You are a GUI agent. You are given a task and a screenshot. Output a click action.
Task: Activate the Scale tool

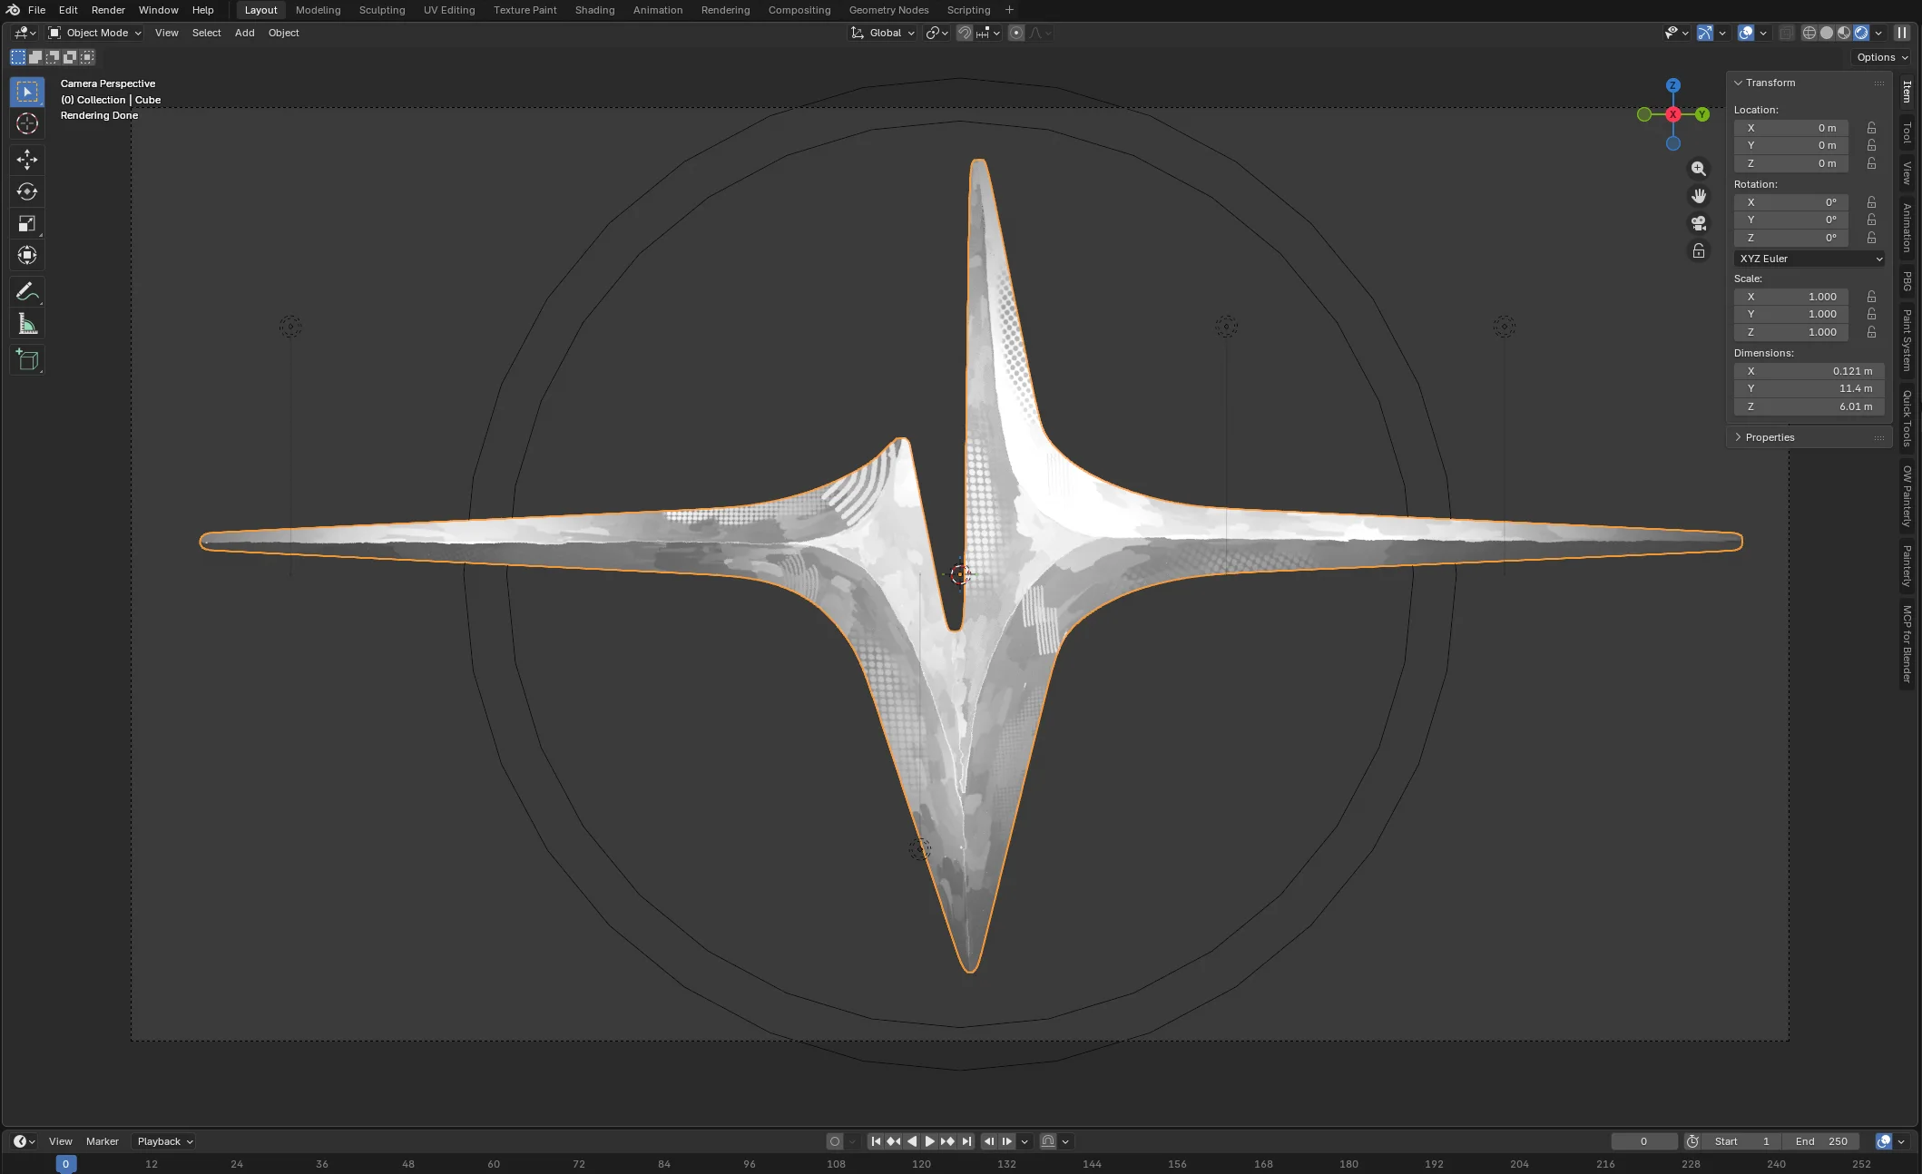point(27,223)
